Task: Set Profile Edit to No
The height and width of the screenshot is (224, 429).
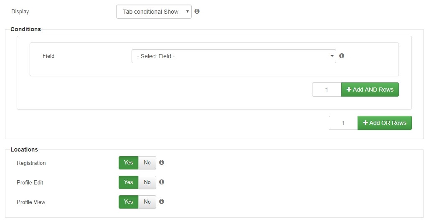Action: pos(147,182)
